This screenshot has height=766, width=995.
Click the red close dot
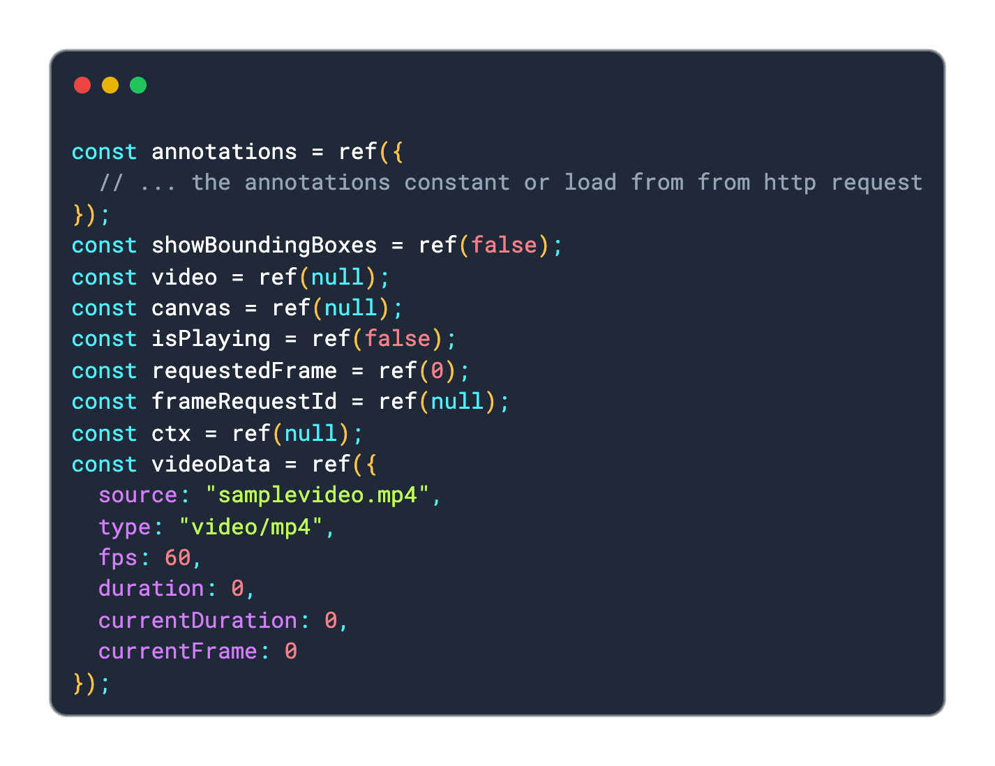point(82,85)
